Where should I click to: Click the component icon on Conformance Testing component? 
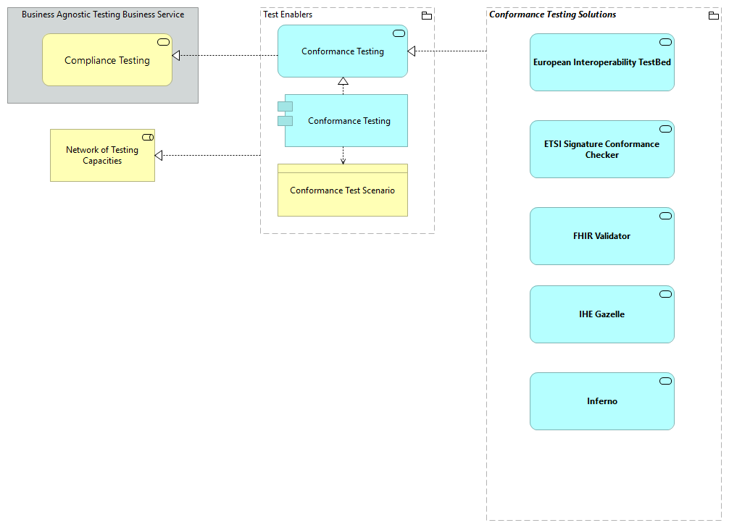pyautogui.click(x=285, y=114)
